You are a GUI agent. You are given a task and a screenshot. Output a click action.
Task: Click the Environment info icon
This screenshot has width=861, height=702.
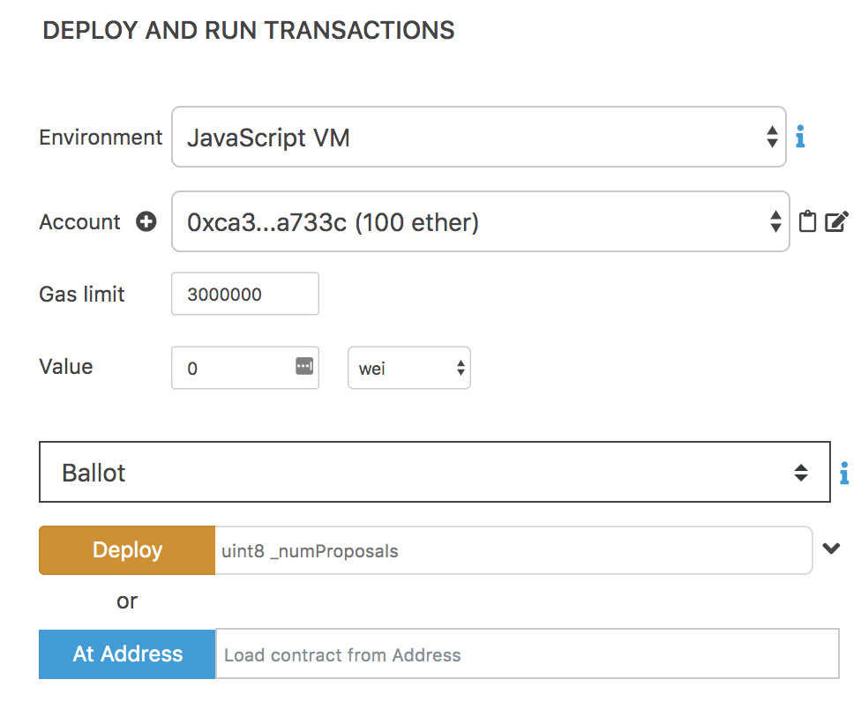coord(800,138)
